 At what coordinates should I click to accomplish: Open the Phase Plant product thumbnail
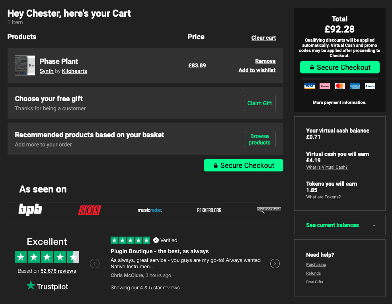tap(25, 65)
